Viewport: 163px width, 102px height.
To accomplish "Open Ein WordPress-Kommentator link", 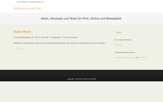I will point(125,58).
